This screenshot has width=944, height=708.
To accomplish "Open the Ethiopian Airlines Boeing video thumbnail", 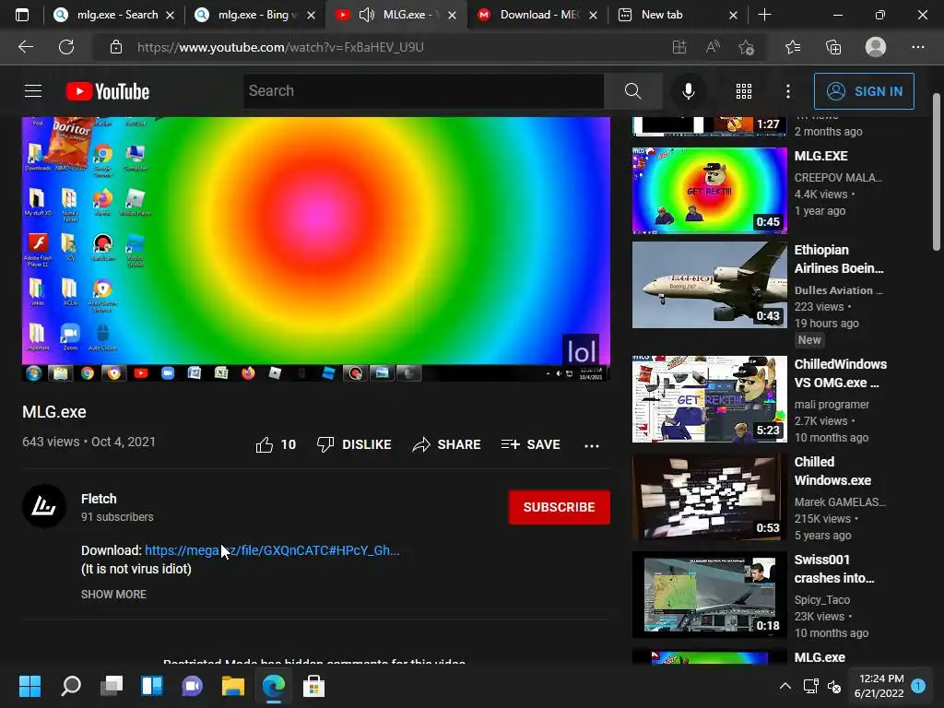I will tap(709, 285).
